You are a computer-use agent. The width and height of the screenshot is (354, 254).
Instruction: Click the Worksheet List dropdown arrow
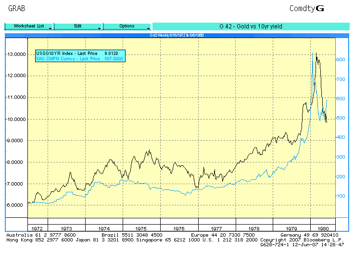pos(51,28)
